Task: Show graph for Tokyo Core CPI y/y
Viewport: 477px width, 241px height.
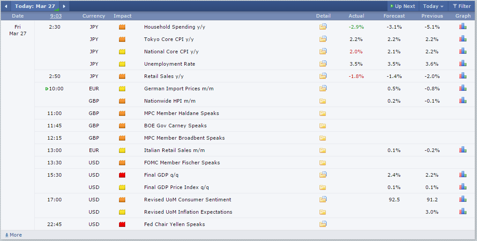Action: click(x=463, y=39)
